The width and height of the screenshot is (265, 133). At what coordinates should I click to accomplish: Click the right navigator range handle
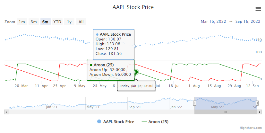[x=257, y=103]
